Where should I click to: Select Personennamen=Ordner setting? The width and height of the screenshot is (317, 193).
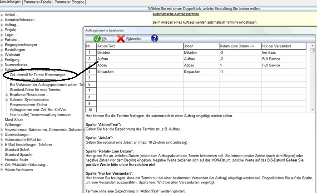coord(29,105)
